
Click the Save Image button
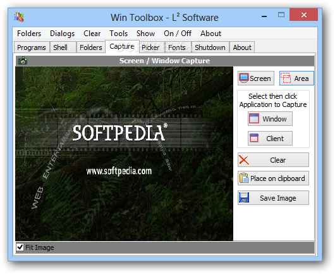[273, 198]
